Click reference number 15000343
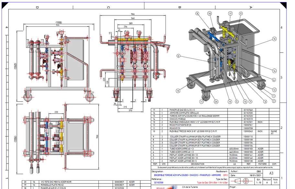 tap(248, 131)
